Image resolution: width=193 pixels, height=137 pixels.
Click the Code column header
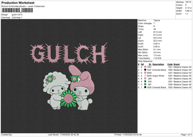pos(170,64)
